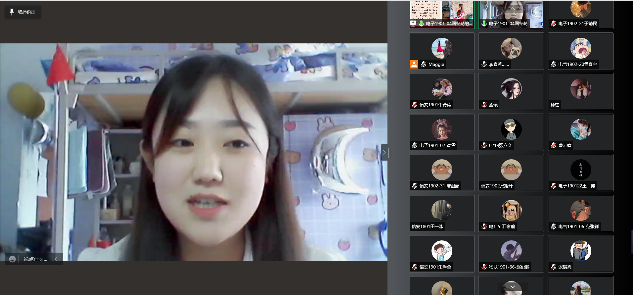Click the Shin-chan avatar of 电气1902-20孟春宇

pyautogui.click(x=581, y=48)
